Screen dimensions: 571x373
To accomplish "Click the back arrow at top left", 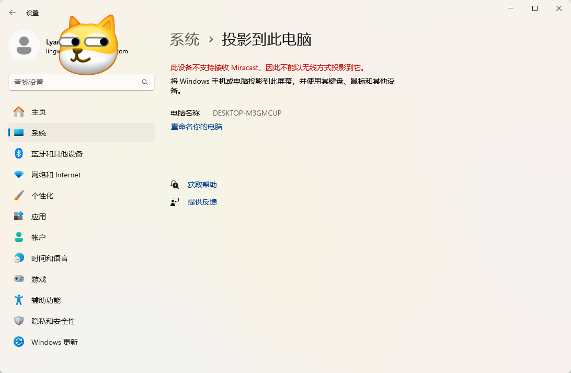I will pos(12,13).
